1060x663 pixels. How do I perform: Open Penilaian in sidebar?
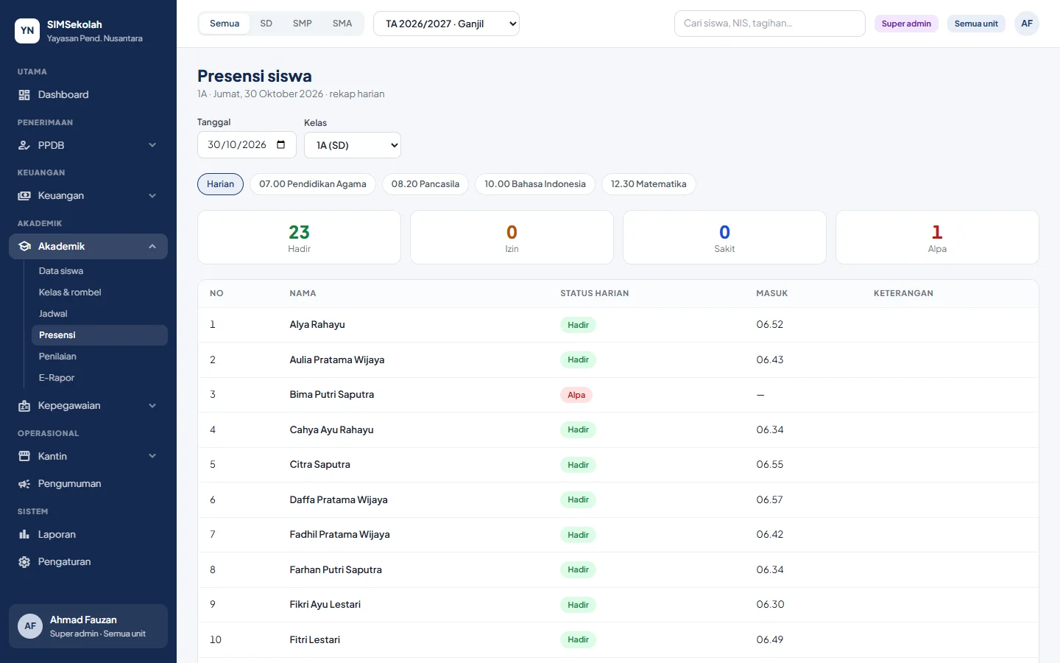99,357
